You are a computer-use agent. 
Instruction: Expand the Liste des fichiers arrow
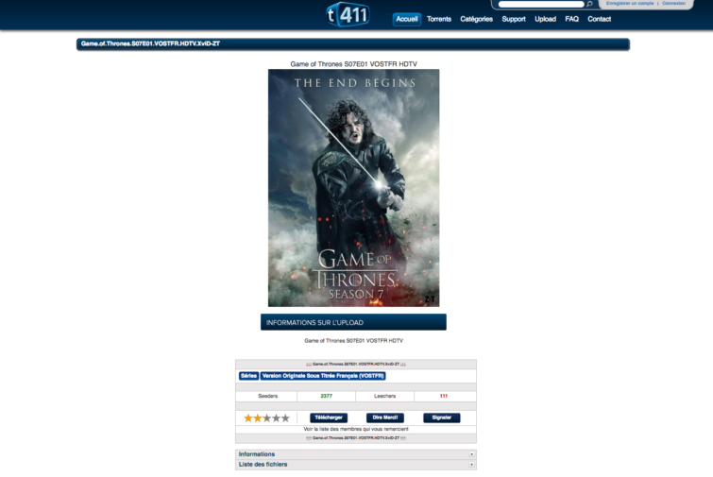point(471,465)
